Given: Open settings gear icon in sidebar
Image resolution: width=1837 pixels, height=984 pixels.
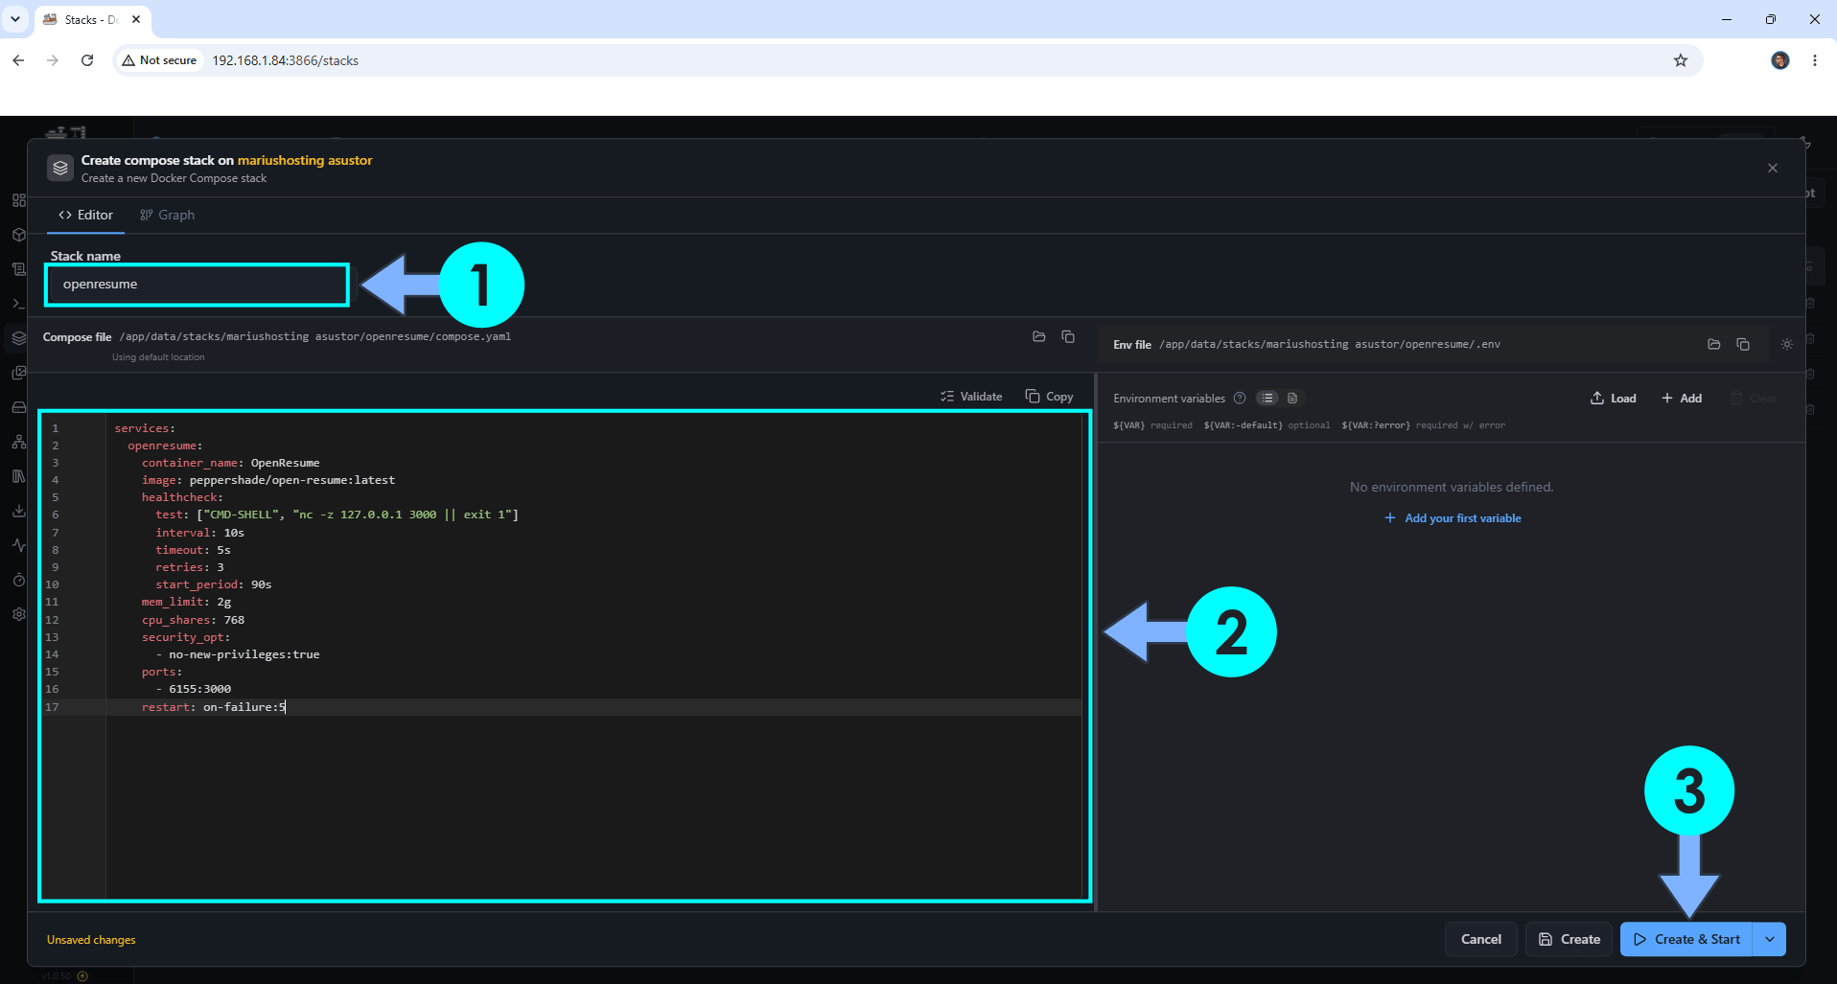Looking at the screenshot, I should (18, 614).
